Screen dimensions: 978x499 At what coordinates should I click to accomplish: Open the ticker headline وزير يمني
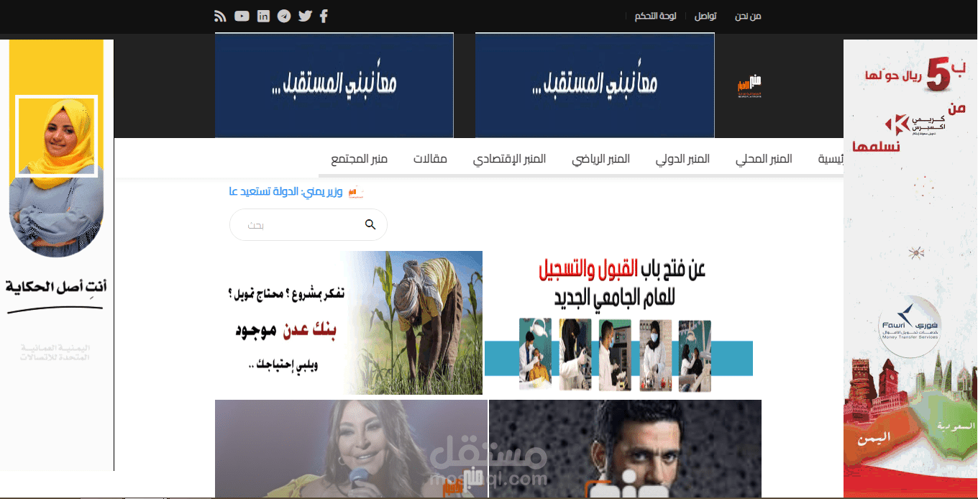click(285, 192)
